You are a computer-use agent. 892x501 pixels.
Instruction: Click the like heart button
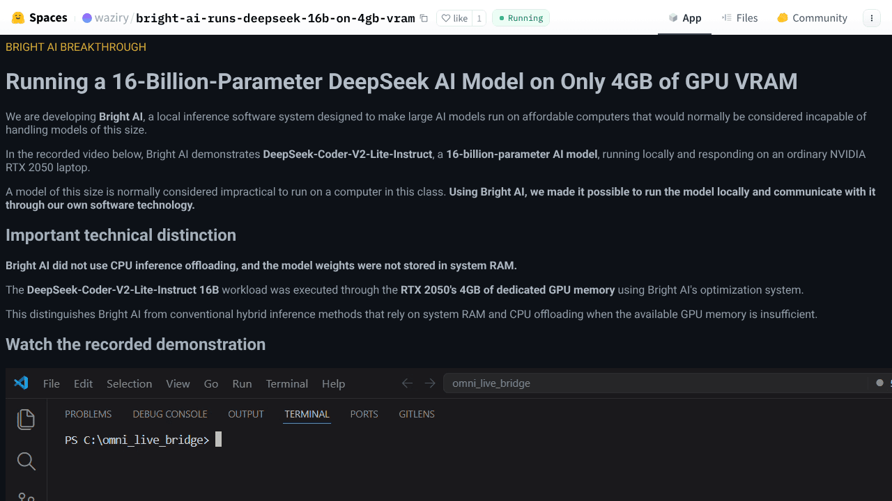tap(454, 18)
